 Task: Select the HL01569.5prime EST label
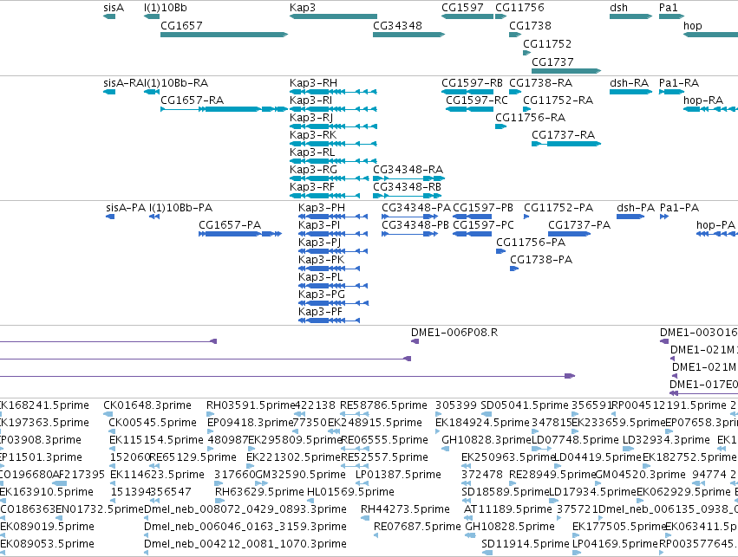[x=350, y=492]
